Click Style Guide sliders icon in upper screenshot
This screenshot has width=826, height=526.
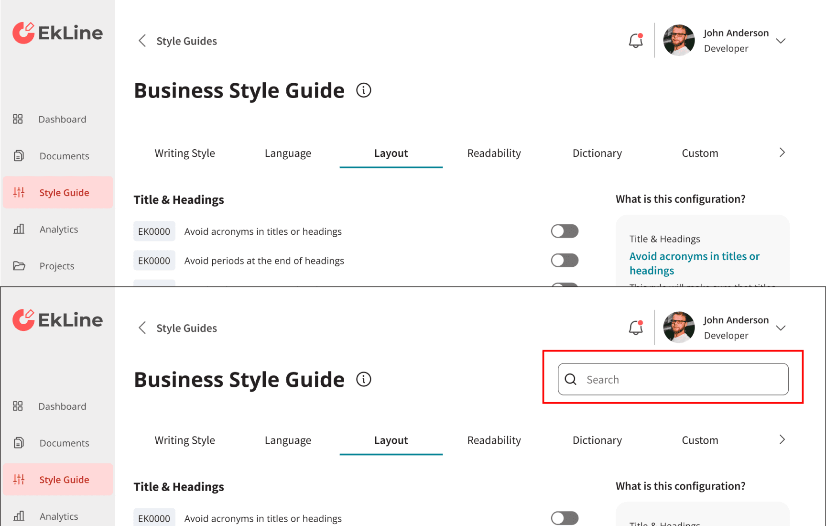(x=19, y=192)
